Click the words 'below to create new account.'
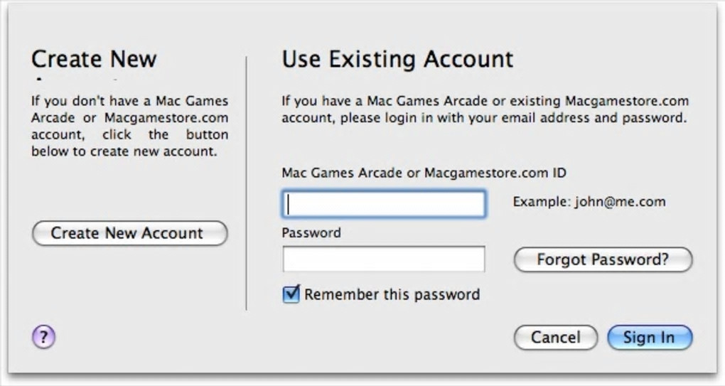 (123, 151)
